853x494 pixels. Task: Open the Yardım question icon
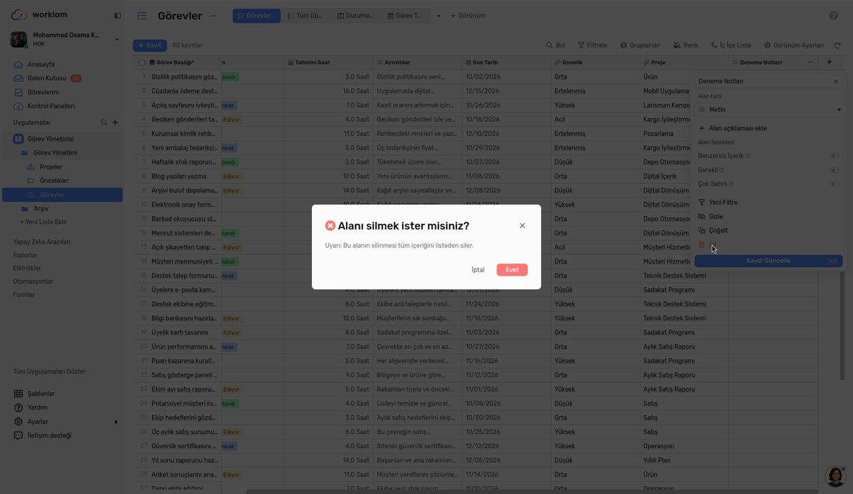coord(18,407)
